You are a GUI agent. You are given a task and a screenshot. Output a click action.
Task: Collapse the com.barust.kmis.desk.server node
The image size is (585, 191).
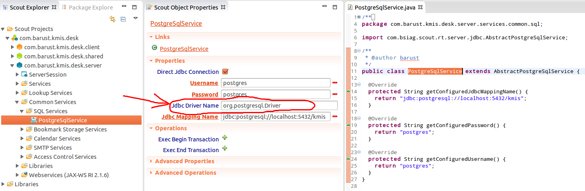[13, 66]
